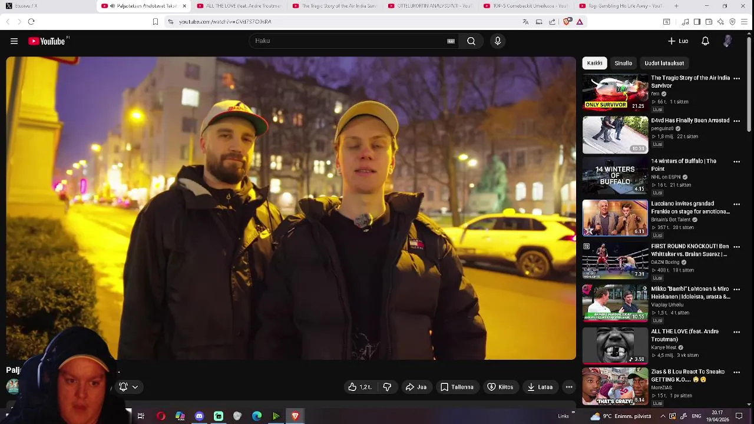Image resolution: width=754 pixels, height=424 pixels.
Task: Open Mikko Bambi Lehtonen video thumbnail
Action: click(615, 303)
